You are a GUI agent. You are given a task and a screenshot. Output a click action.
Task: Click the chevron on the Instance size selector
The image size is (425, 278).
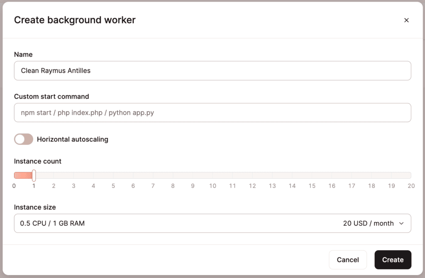(x=401, y=223)
